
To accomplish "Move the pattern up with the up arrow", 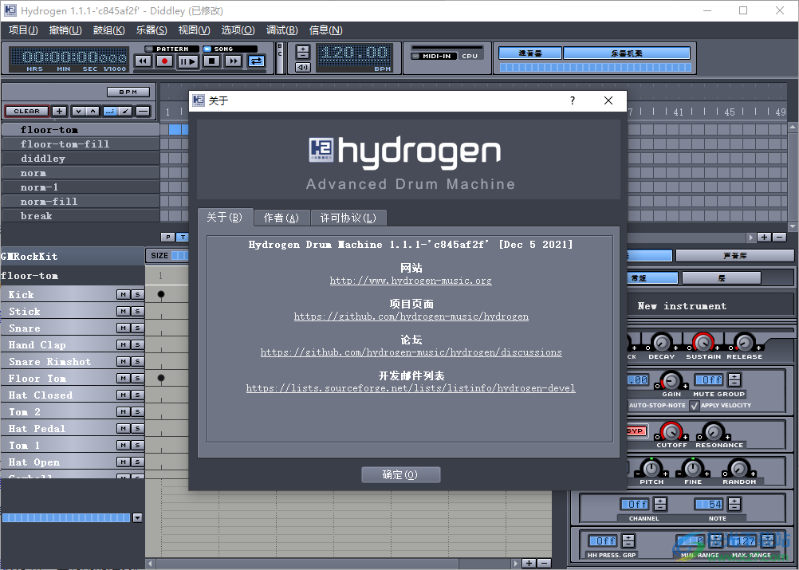I will [92, 111].
